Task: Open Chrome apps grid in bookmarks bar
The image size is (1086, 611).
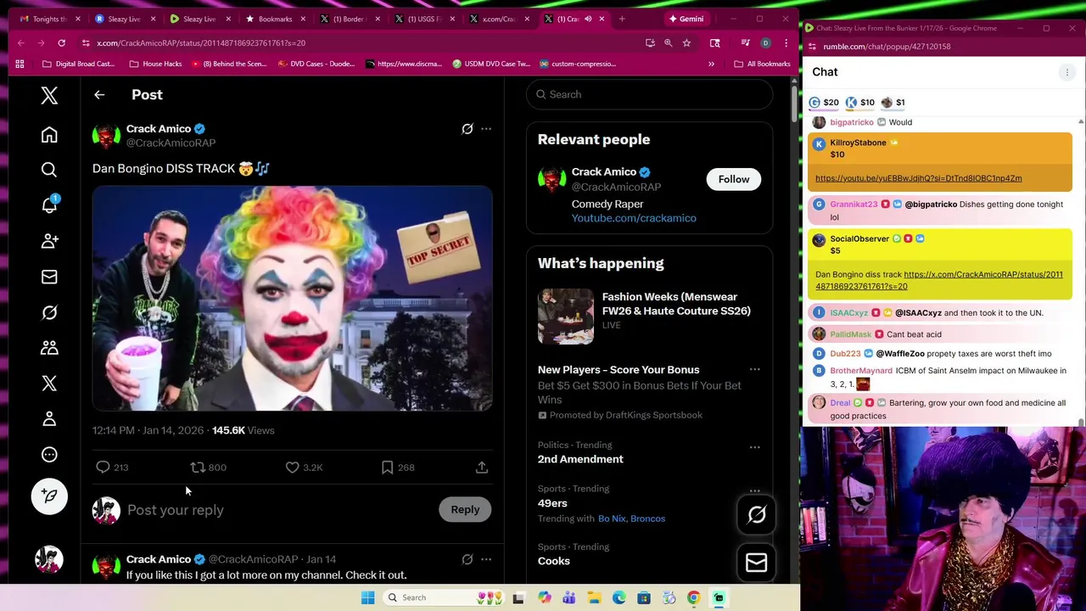Action: tap(20, 64)
